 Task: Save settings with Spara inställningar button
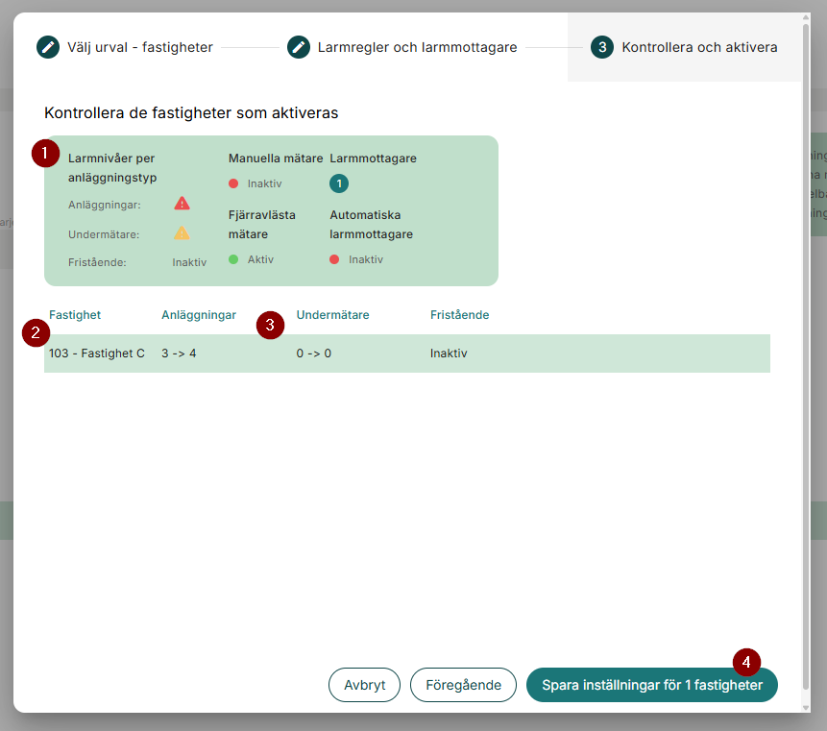coord(651,685)
